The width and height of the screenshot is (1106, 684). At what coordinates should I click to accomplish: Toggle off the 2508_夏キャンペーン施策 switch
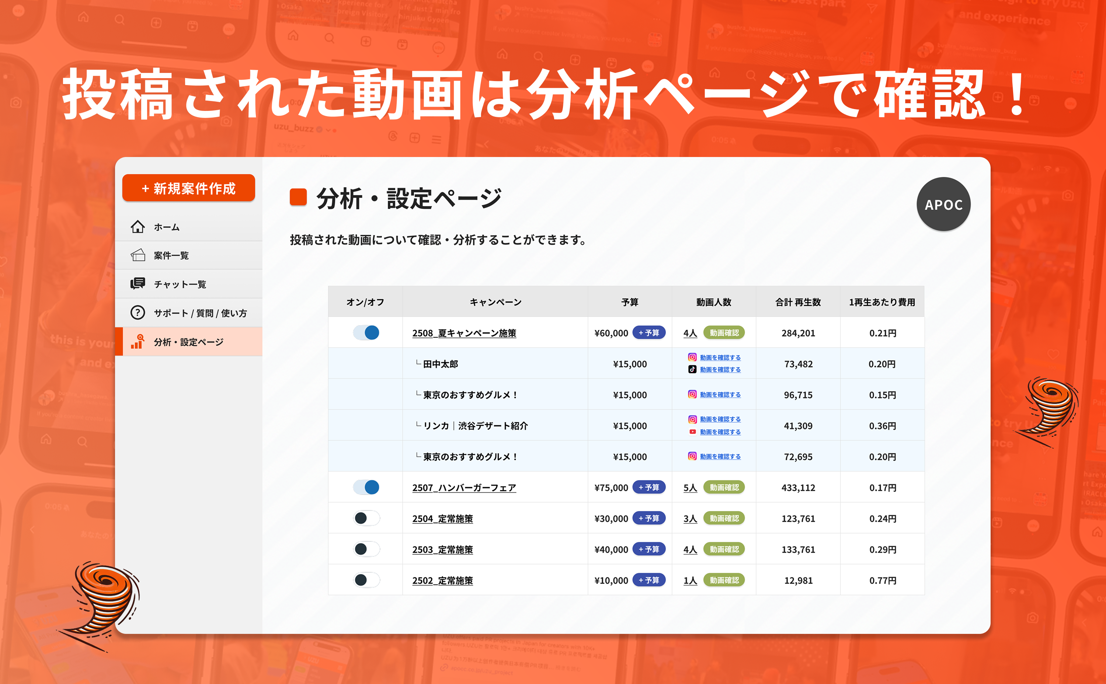point(366,332)
